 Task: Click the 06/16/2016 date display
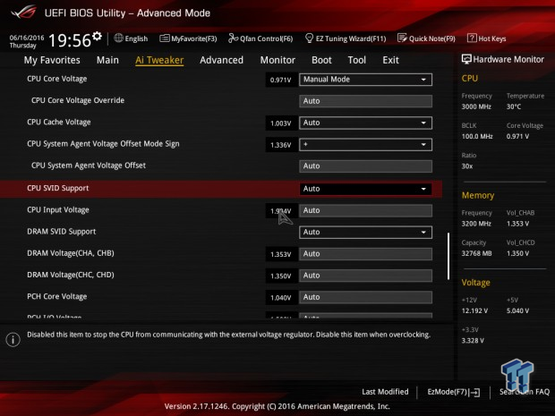coord(27,38)
